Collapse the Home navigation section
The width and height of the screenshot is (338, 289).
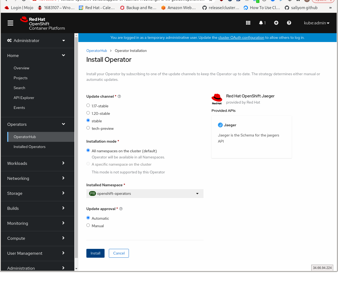[37, 55]
